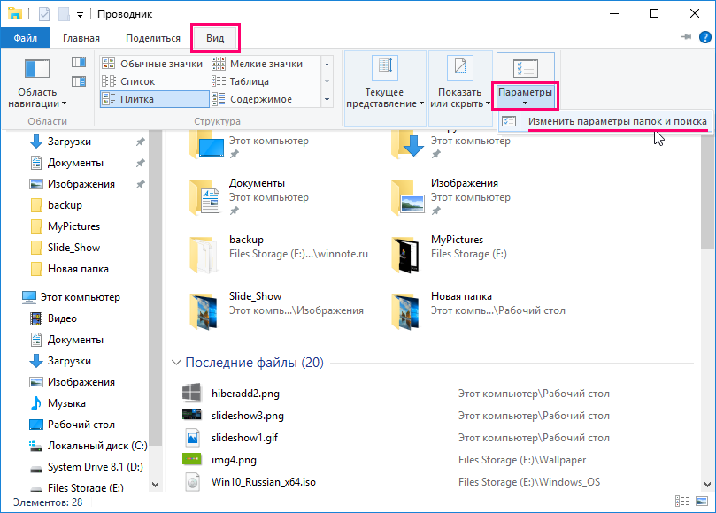This screenshot has height=513, width=716.
Task: Click the new folder icon in title bar
Action: click(64, 14)
